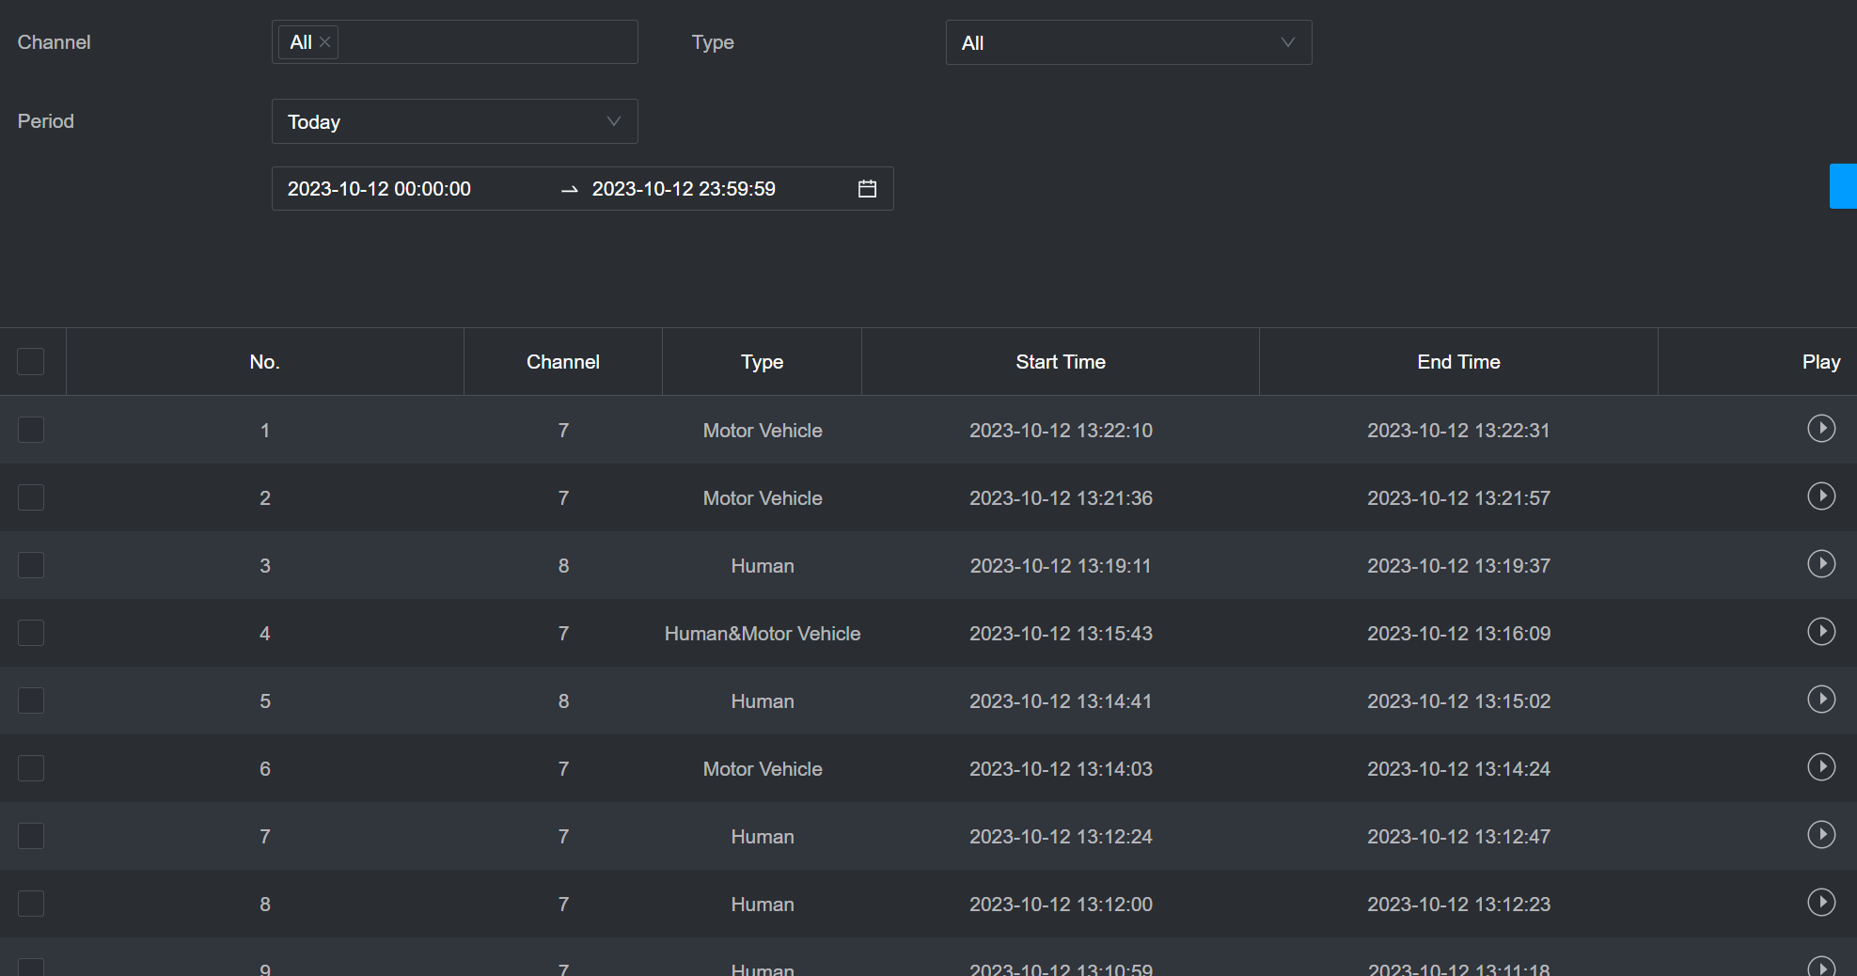1857x976 pixels.
Task: Click the blue button at right edge
Action: pos(1843,186)
